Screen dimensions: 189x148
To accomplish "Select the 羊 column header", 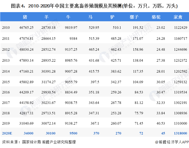I will coord(46,17).
